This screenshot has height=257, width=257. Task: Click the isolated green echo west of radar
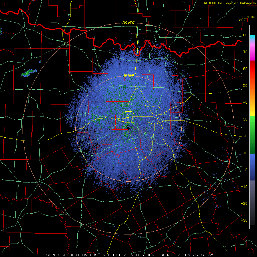tap(29, 73)
